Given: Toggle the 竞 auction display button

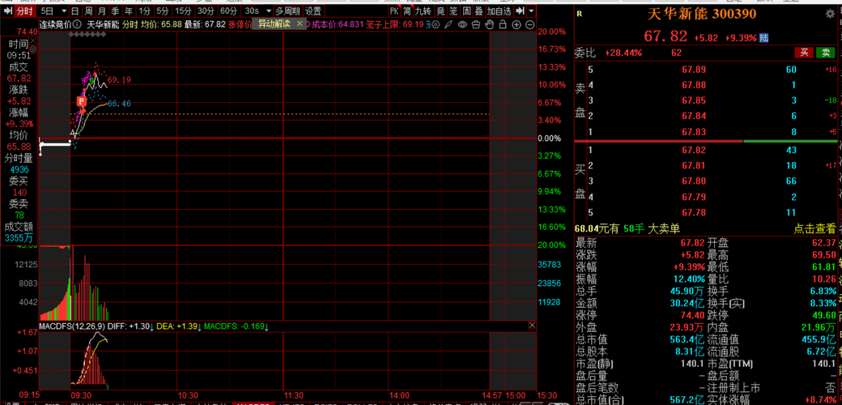Looking at the screenshot, I should pyautogui.click(x=440, y=11).
